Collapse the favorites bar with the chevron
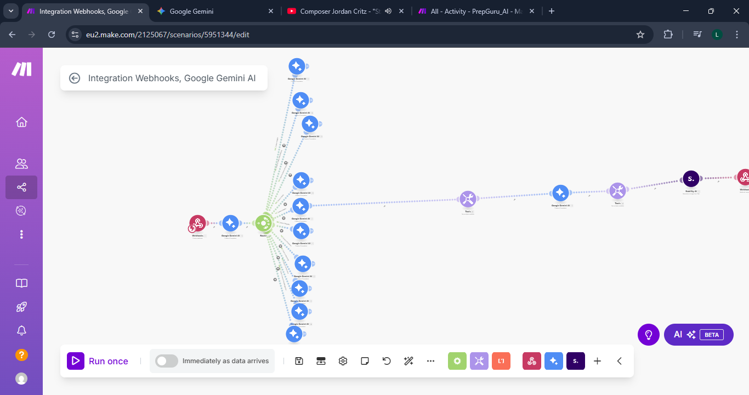The height and width of the screenshot is (395, 749). coord(620,361)
